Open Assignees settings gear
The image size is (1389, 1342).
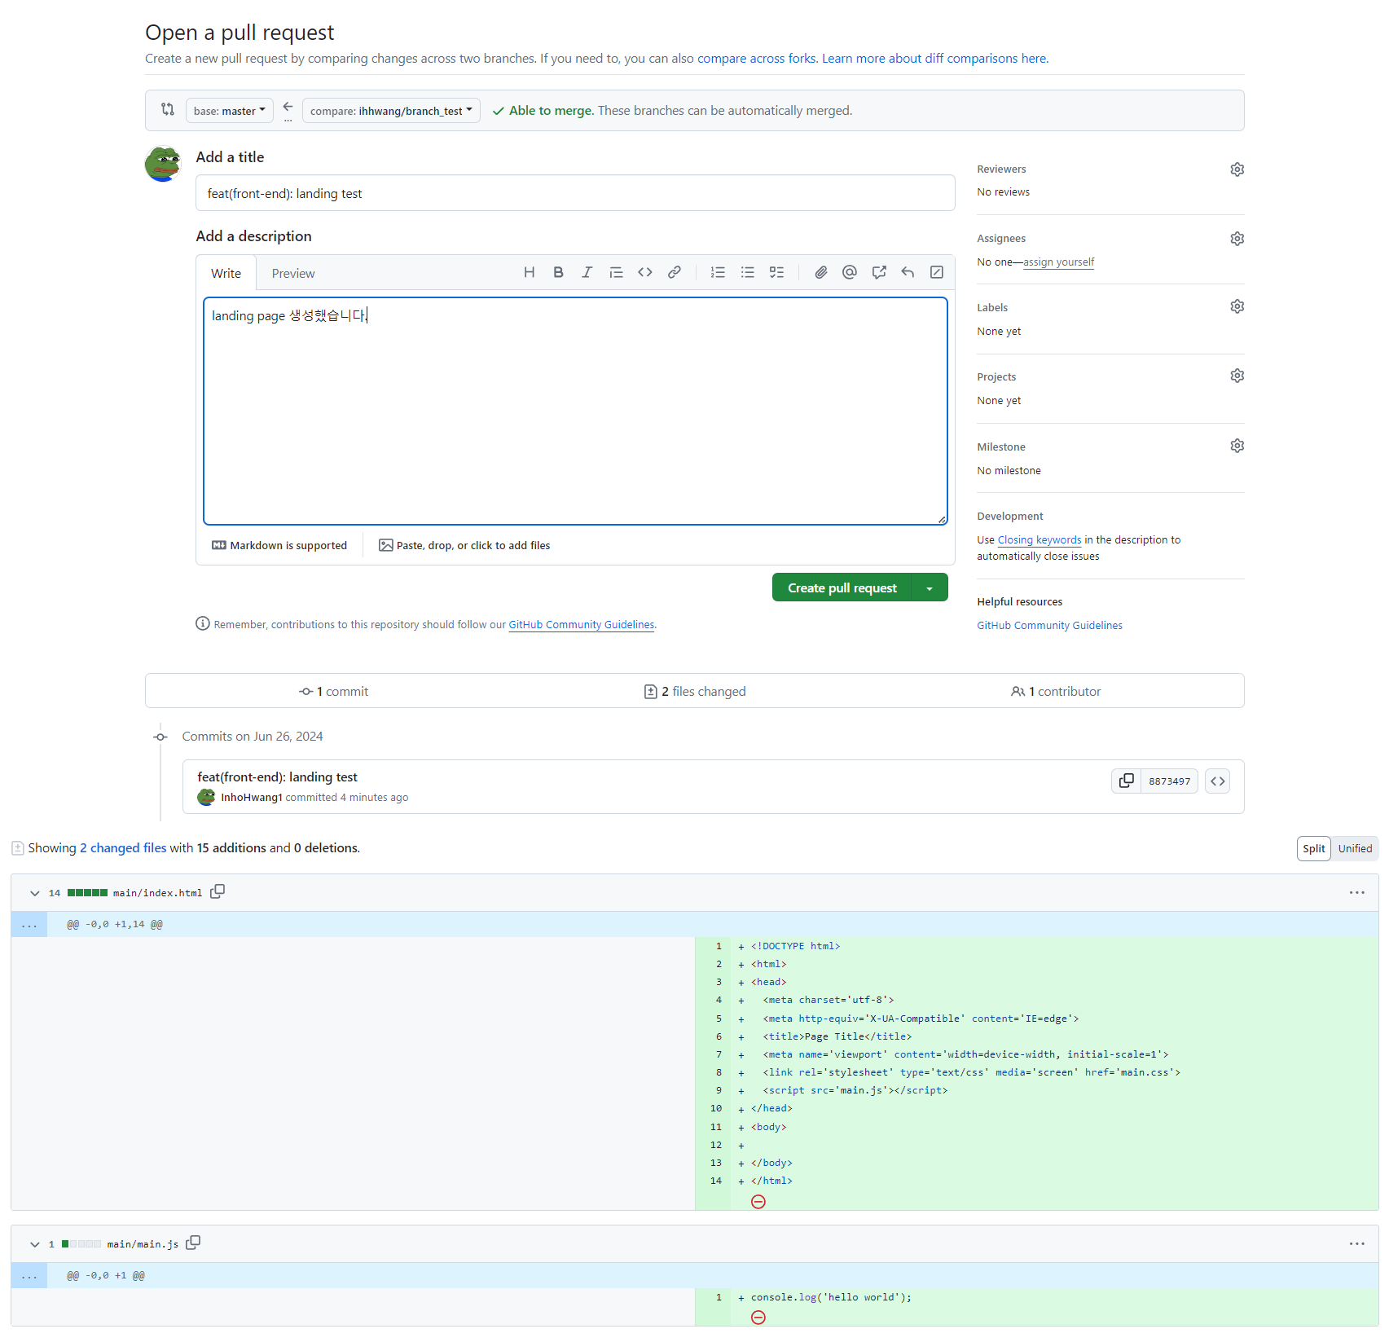[1237, 239]
